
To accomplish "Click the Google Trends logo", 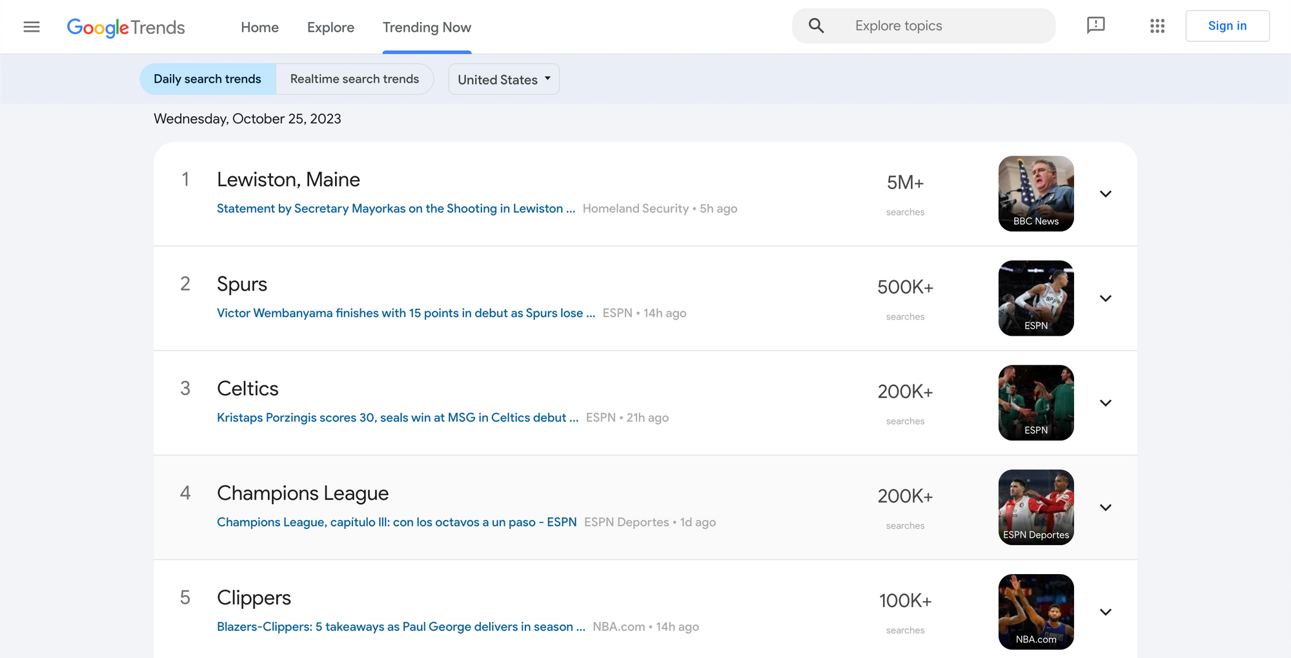I will point(126,27).
